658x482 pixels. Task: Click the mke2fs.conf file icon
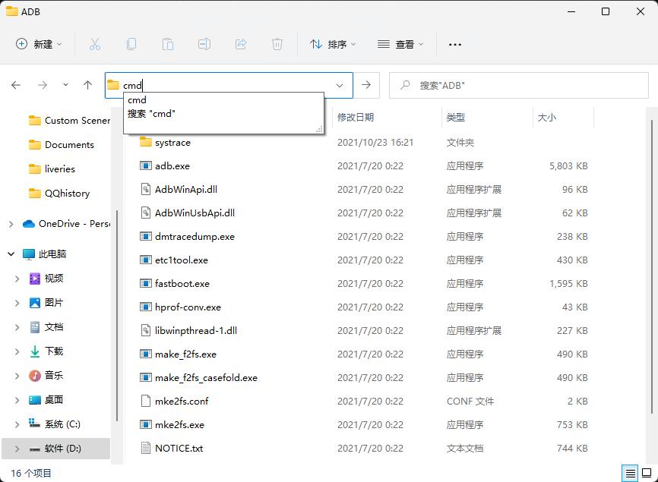146,401
